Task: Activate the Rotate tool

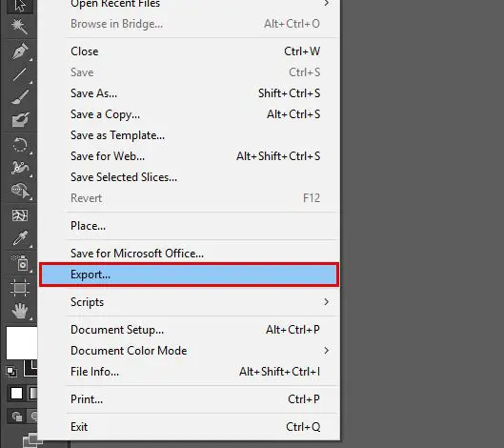Action: point(20,145)
